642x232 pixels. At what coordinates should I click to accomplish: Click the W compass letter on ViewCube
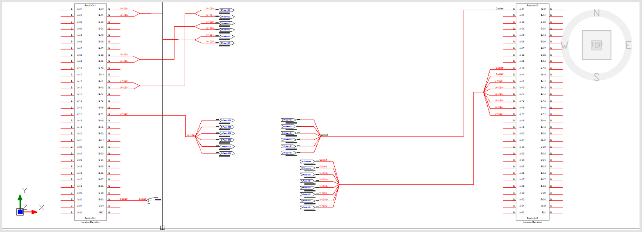(565, 45)
